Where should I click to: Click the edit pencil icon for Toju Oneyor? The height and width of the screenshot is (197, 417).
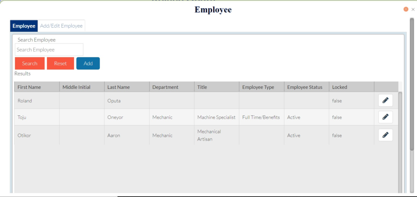(x=385, y=117)
